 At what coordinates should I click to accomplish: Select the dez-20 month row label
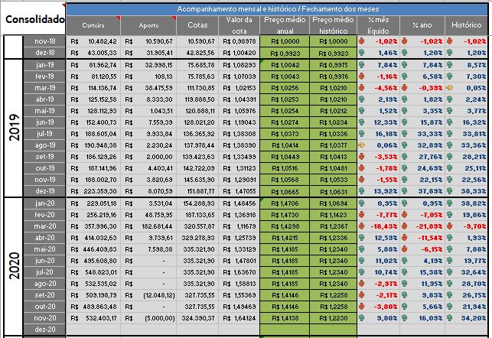coord(44,330)
